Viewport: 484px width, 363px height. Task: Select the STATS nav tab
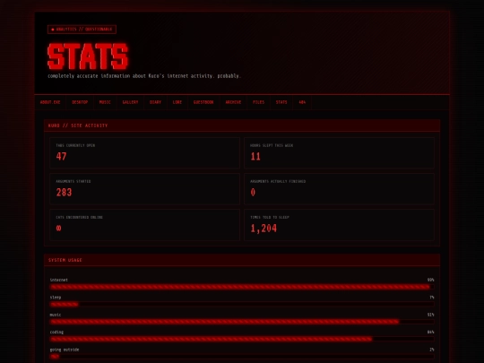point(281,102)
